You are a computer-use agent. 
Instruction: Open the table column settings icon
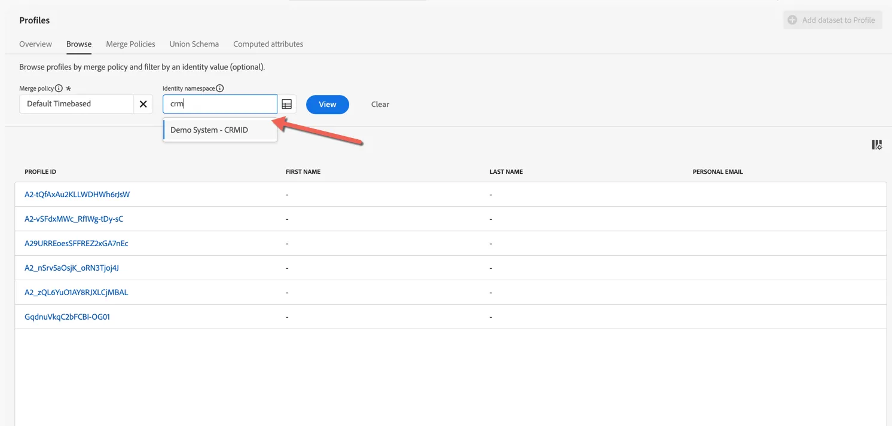point(877,145)
